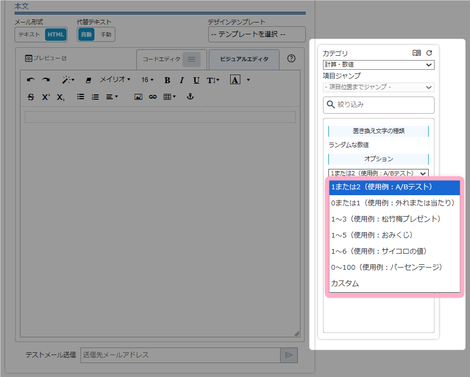Apply bold formatting

click(x=167, y=80)
